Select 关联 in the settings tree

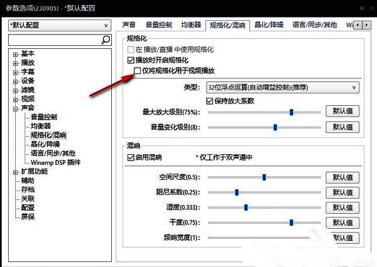coord(28,199)
